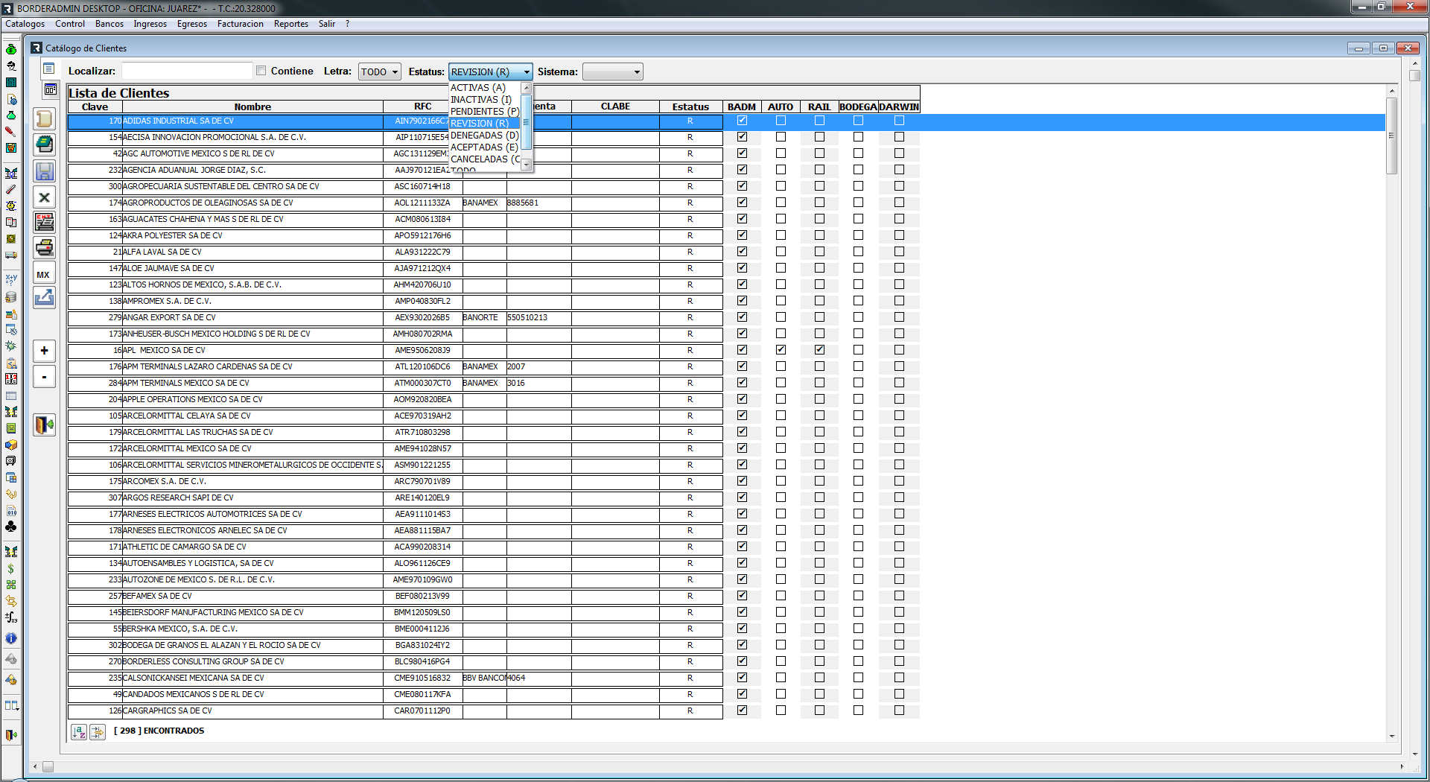Open the Reportes menu
This screenshot has width=1430, height=782.
tap(291, 24)
